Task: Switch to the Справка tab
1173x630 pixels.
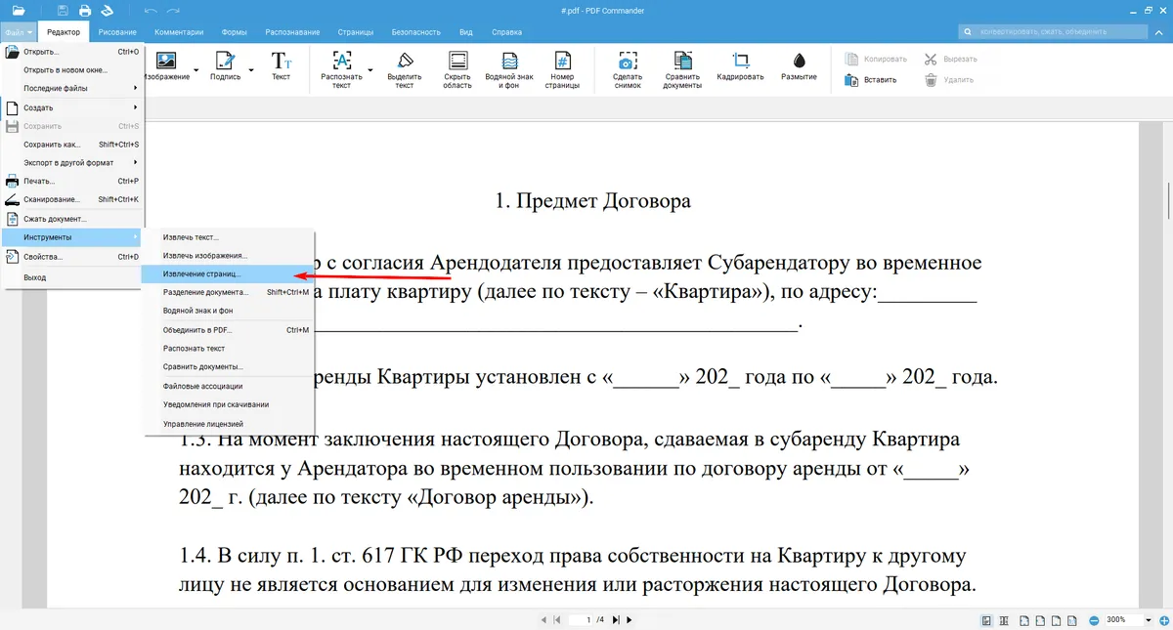Action: point(506,32)
